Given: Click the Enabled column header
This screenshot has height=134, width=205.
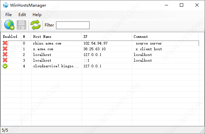Looking at the screenshot, I should [x=10, y=37].
